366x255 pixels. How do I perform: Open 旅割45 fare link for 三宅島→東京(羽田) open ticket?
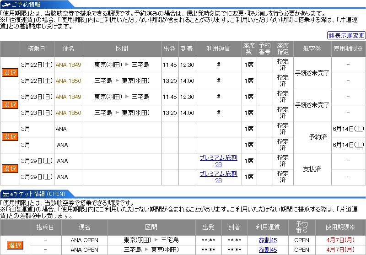pyautogui.click(x=268, y=250)
